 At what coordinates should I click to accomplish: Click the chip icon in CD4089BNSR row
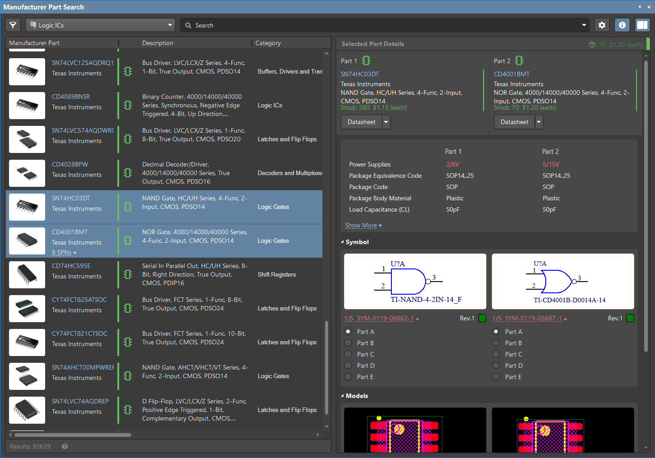(128, 105)
